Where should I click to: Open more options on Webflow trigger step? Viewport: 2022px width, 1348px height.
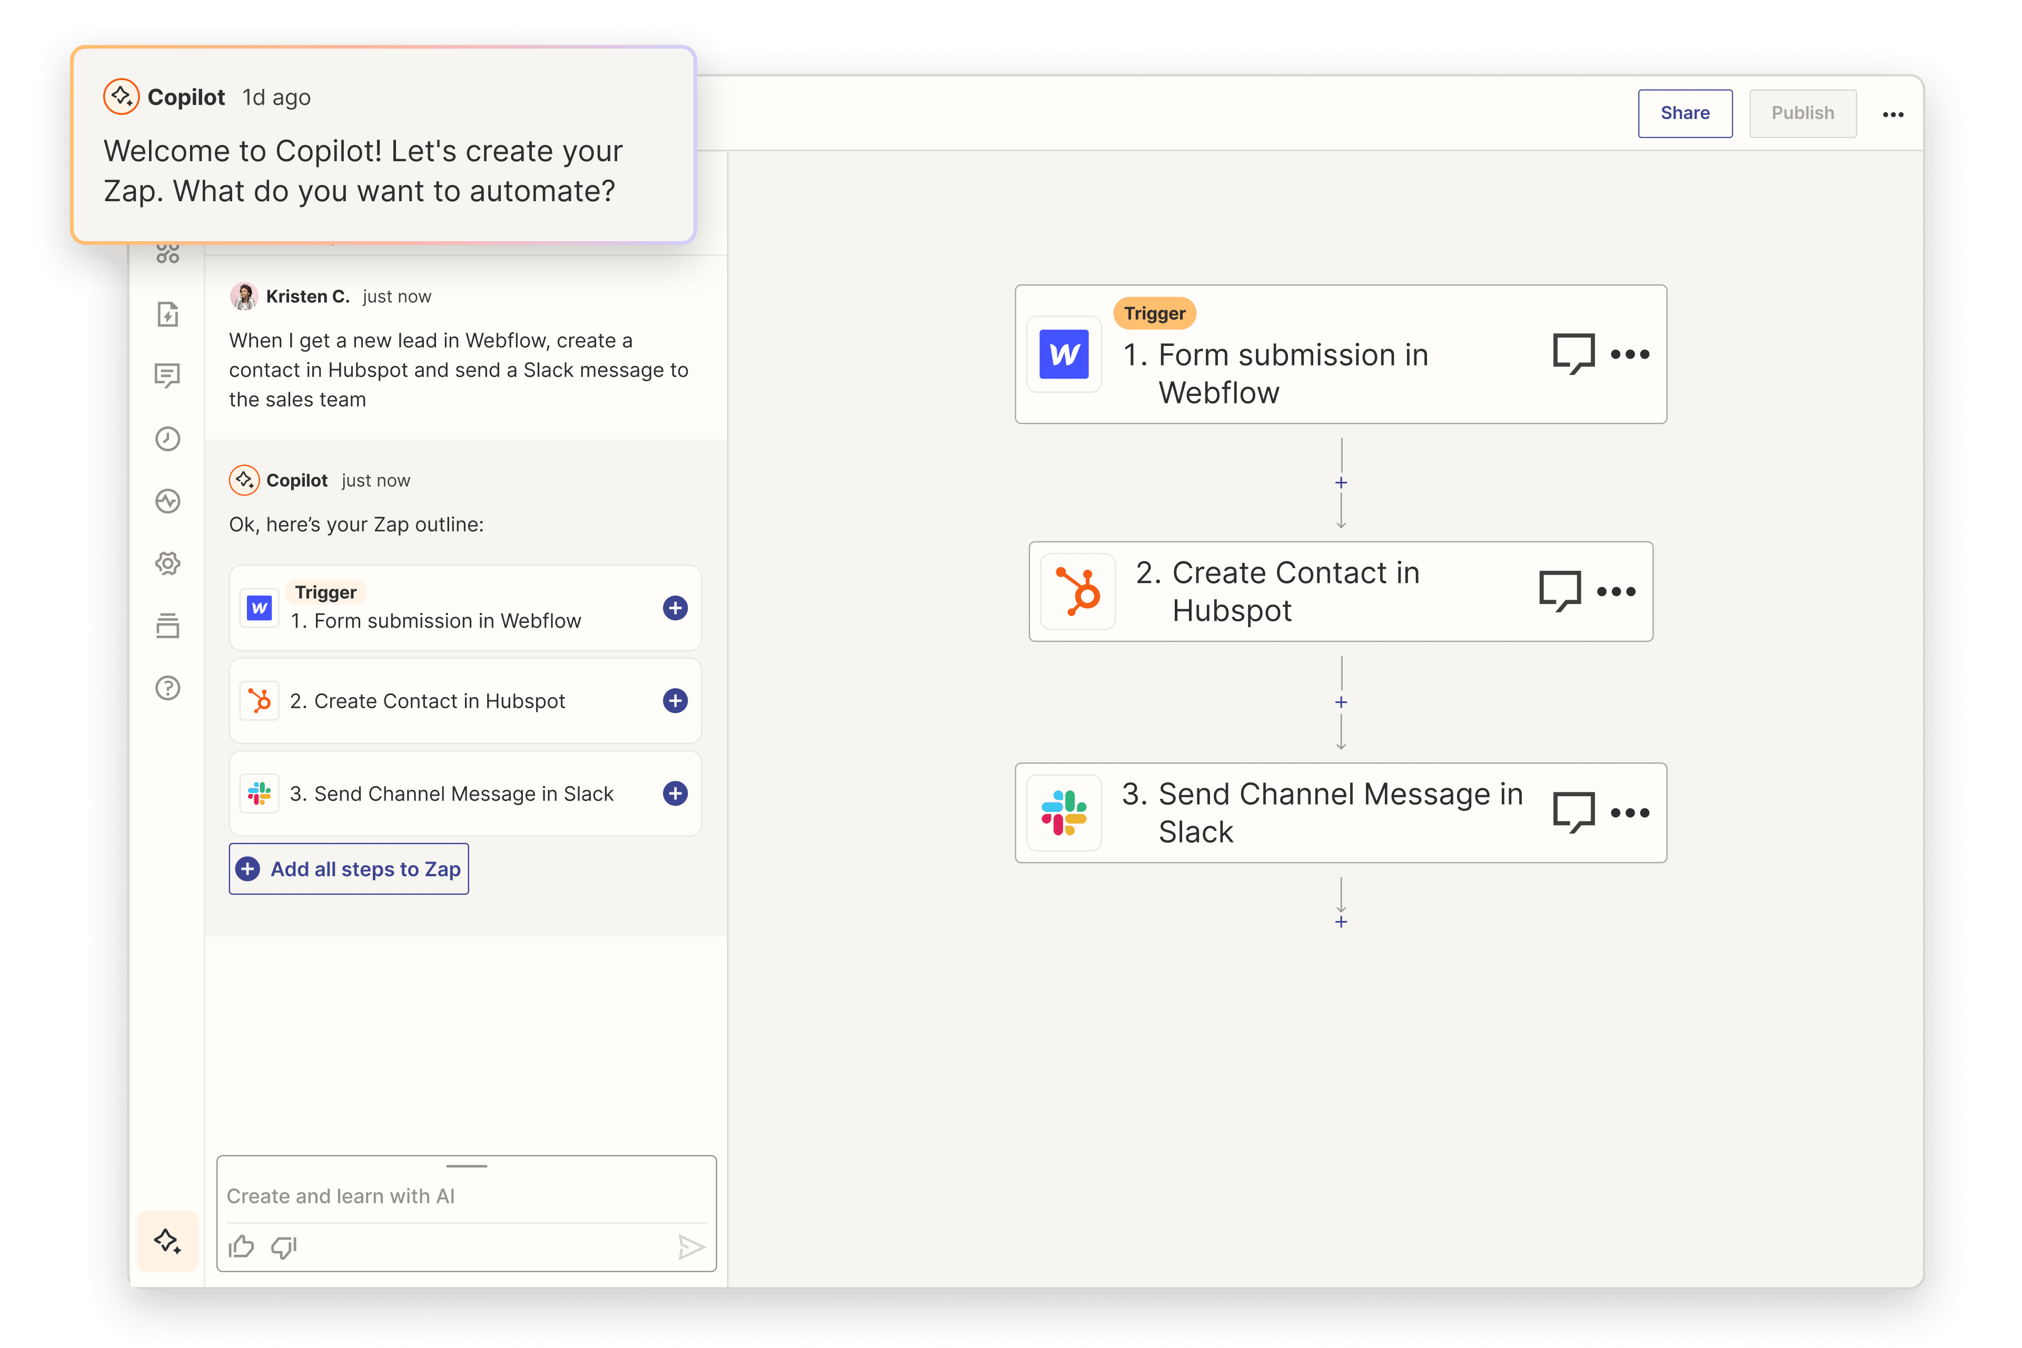[1630, 354]
